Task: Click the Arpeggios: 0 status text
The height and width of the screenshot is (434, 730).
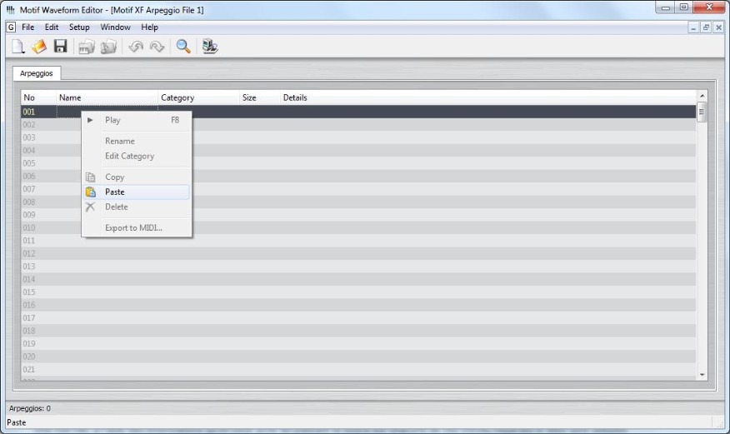Action: (30, 408)
